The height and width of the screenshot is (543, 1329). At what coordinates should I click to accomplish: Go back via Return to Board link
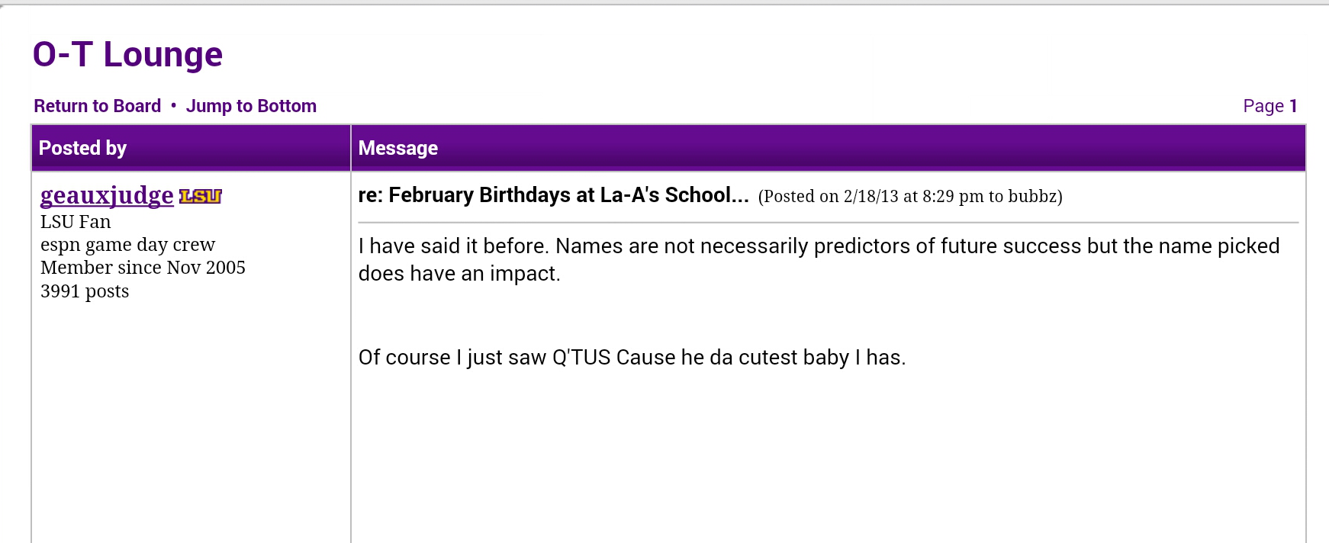point(98,106)
